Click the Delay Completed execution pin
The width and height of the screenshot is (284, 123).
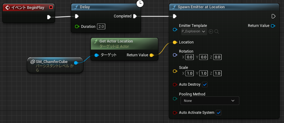[x=135, y=16]
